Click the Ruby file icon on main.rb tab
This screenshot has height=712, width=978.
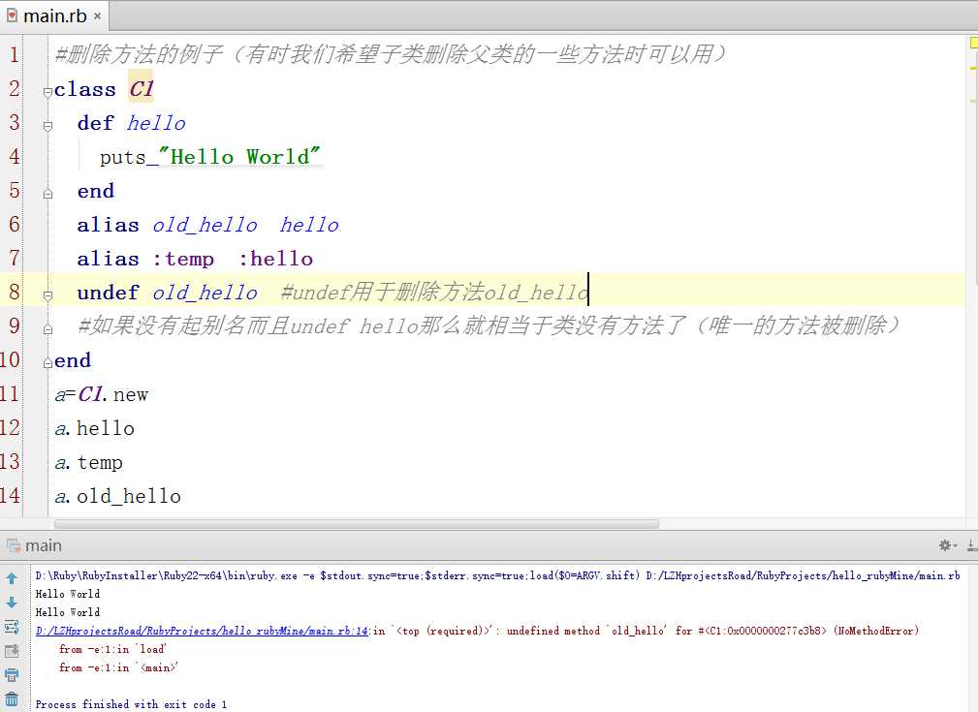coord(12,15)
